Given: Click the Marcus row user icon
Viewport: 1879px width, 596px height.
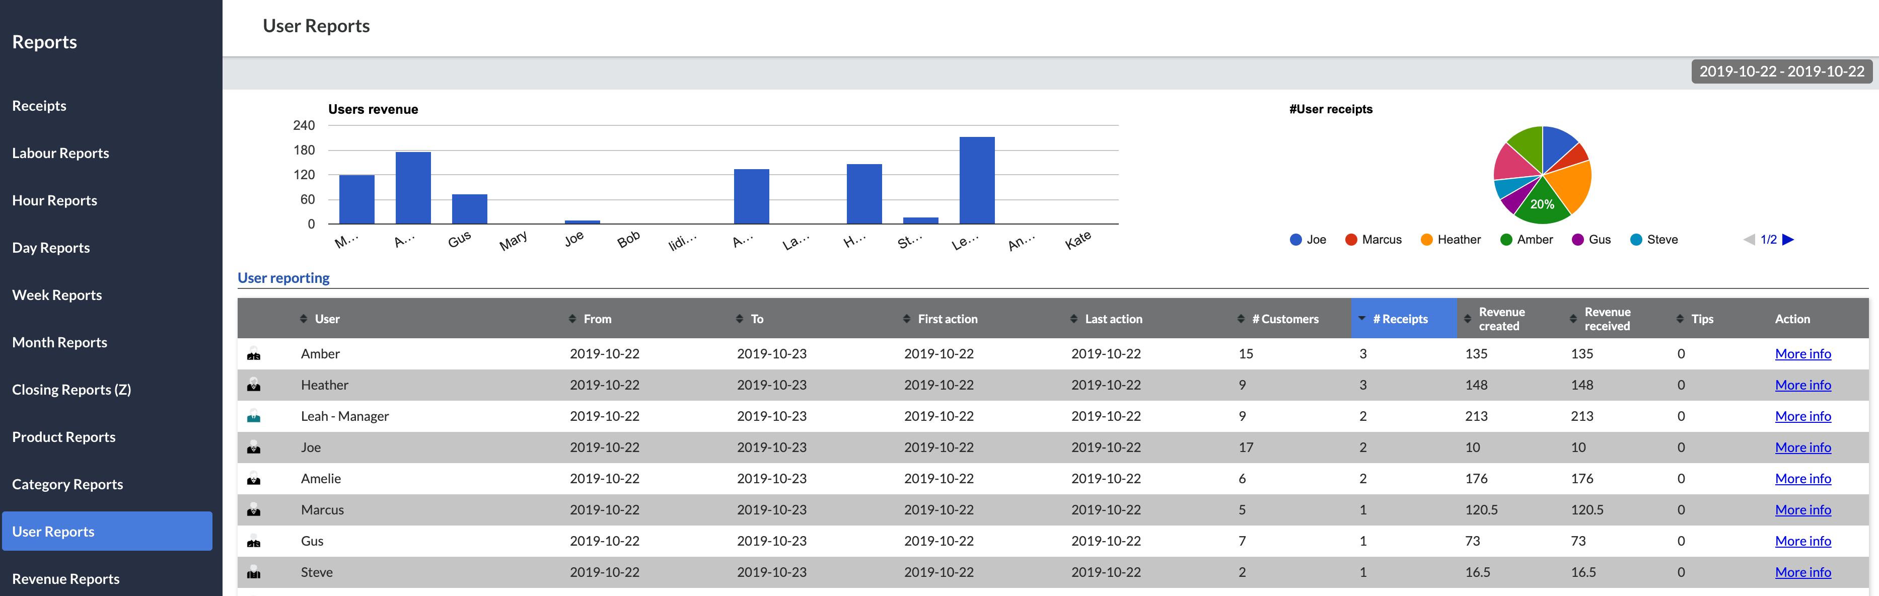Looking at the screenshot, I should coord(254,510).
